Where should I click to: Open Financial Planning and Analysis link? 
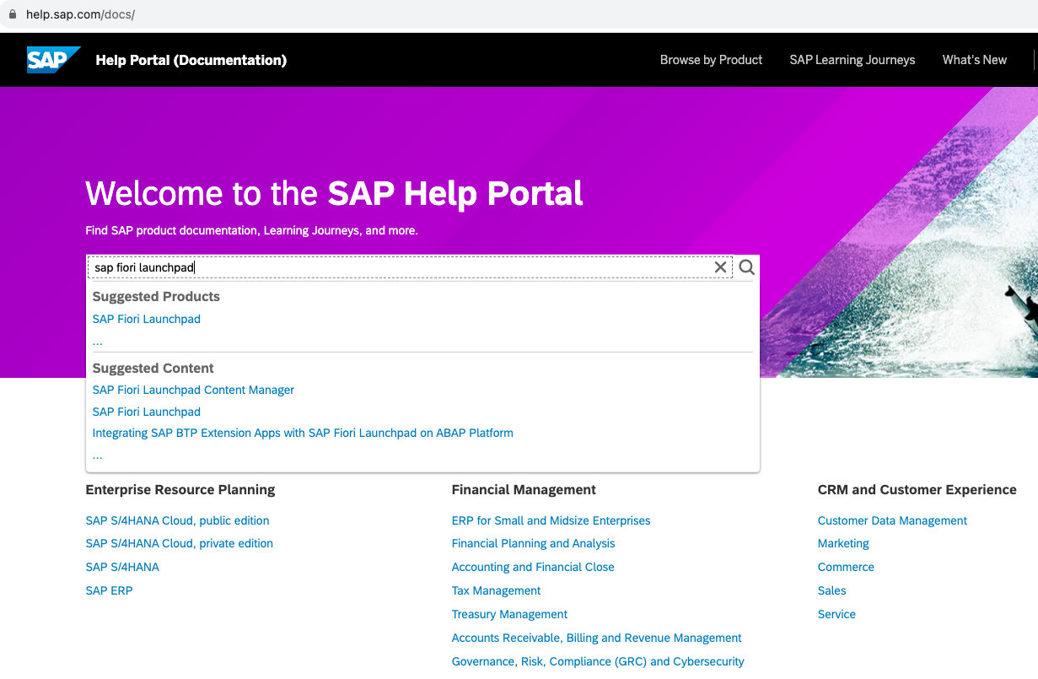point(534,543)
